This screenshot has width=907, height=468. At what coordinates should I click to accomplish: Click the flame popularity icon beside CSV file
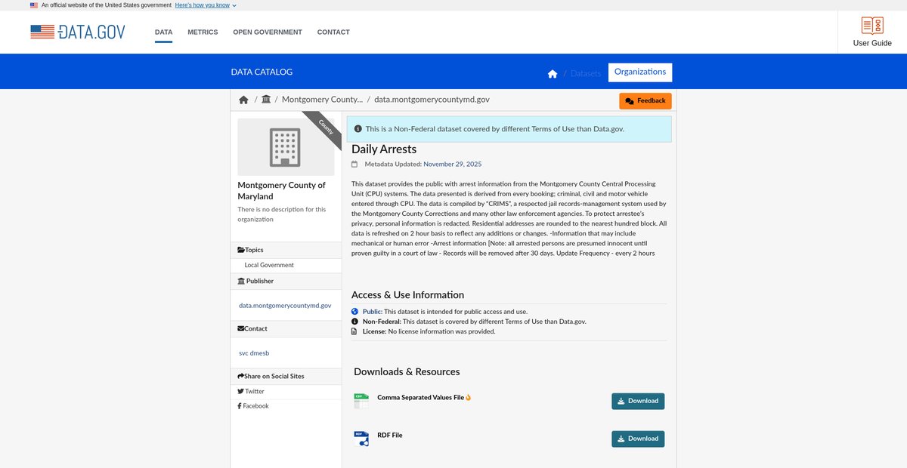point(469,397)
